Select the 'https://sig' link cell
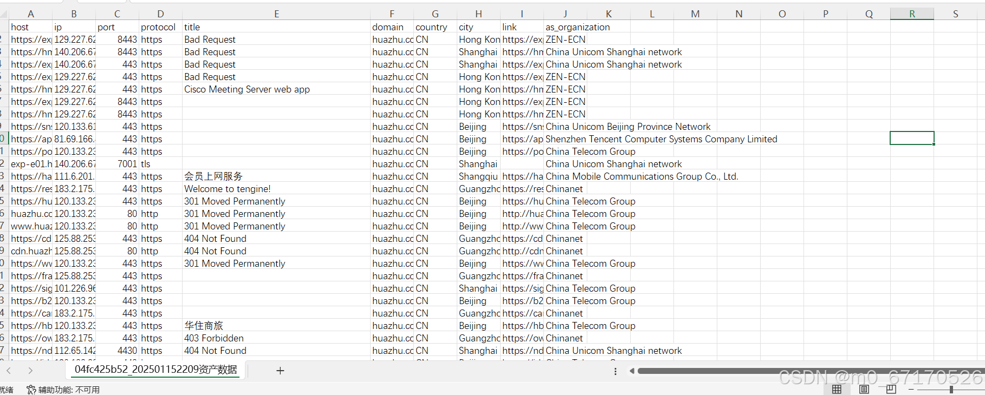This screenshot has height=395, width=985. click(522, 288)
